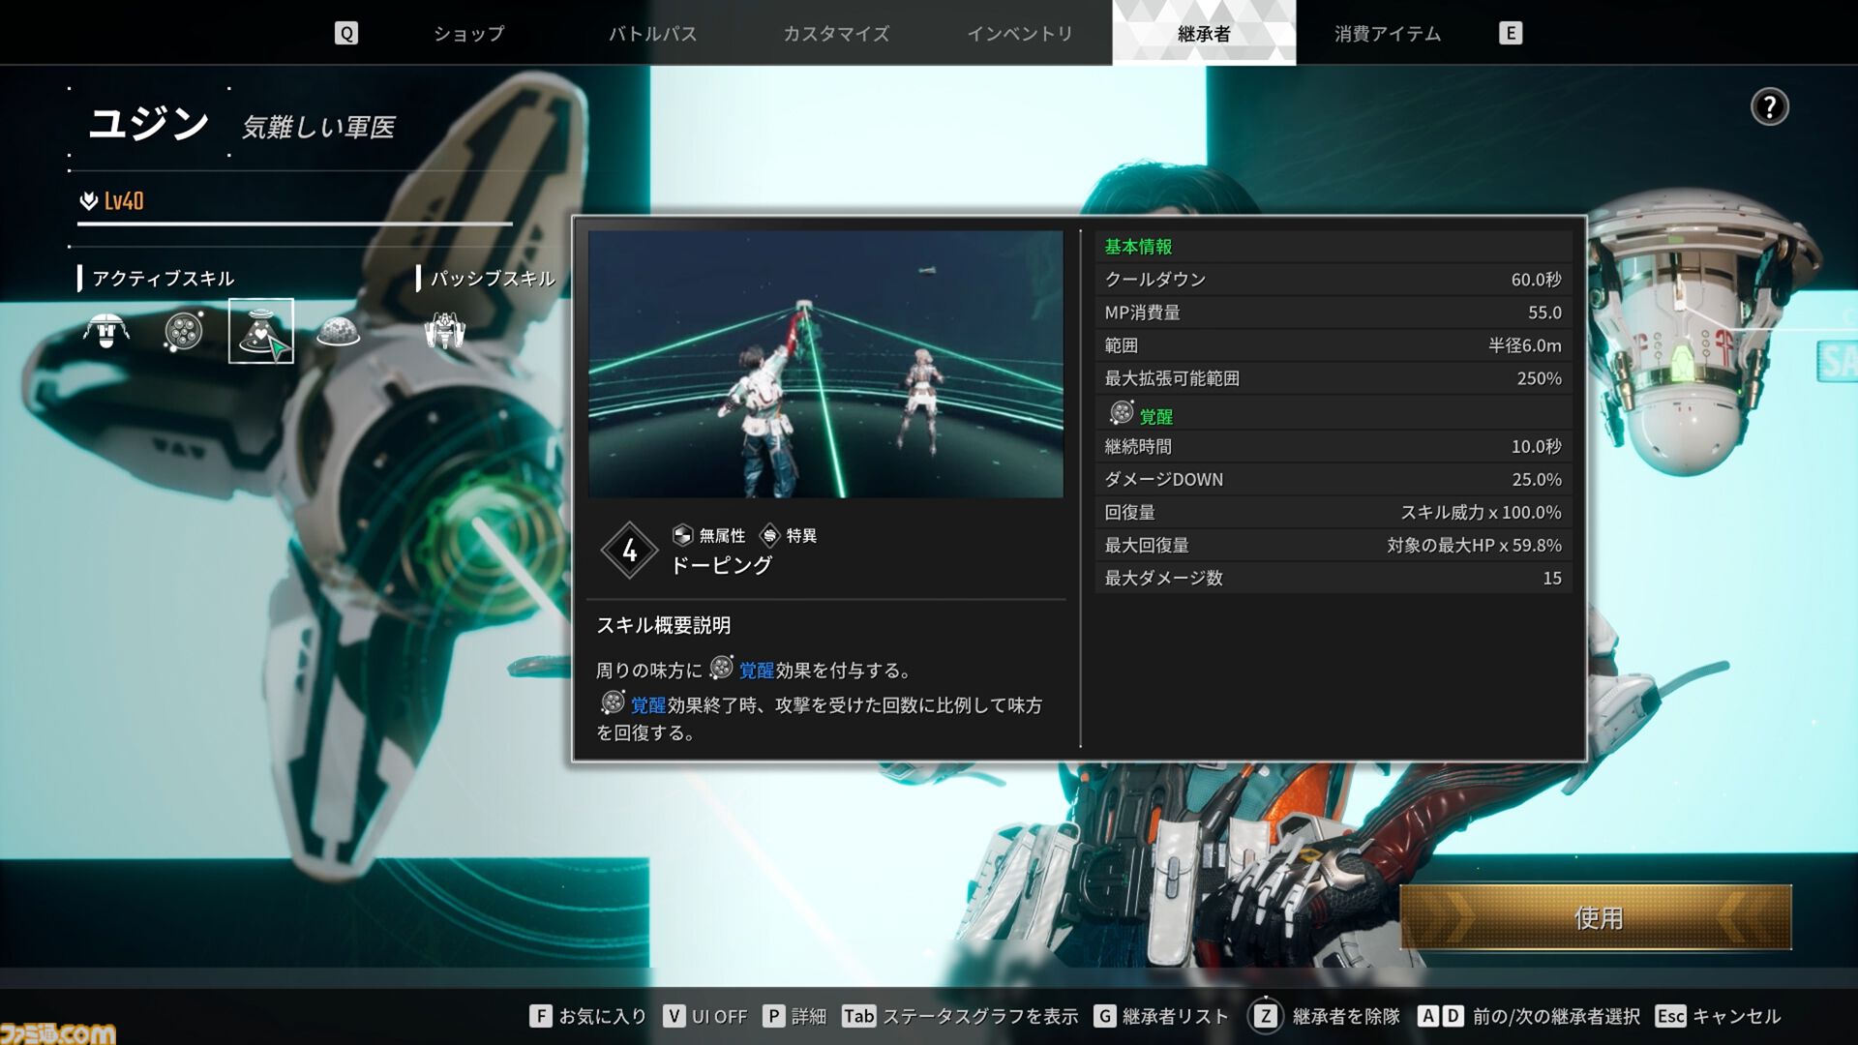
Task: Click the 継続時間 10.0秒 row
Action: tap(1333, 446)
